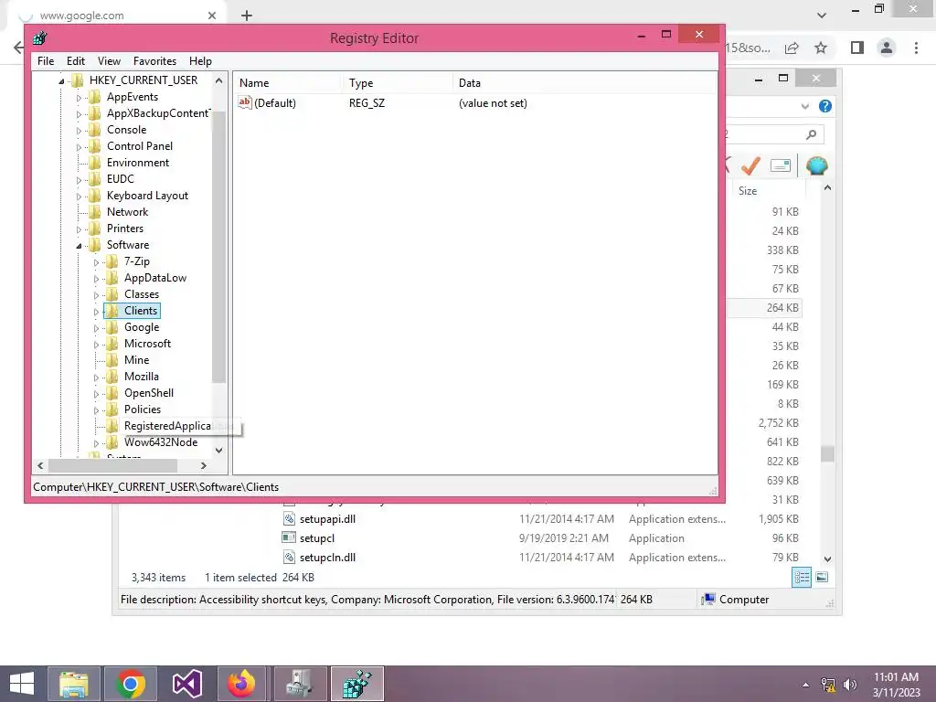Image resolution: width=936 pixels, height=702 pixels.
Task: Select the (value not set) data cell
Action: click(493, 103)
